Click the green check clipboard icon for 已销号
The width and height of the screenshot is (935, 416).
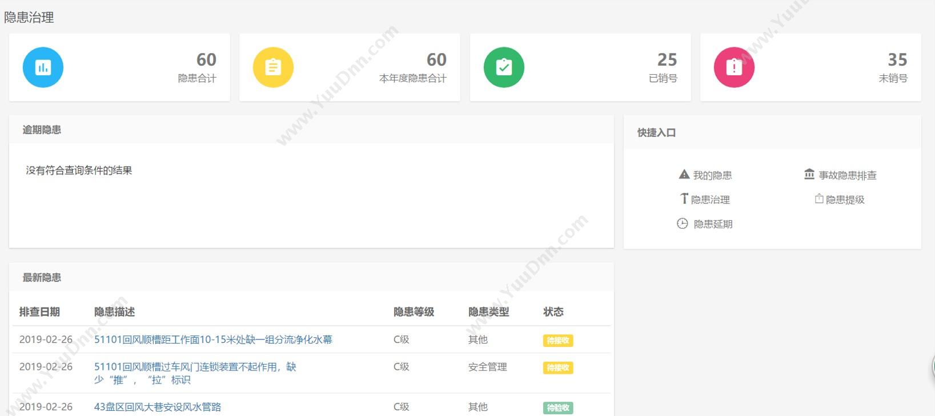click(504, 67)
